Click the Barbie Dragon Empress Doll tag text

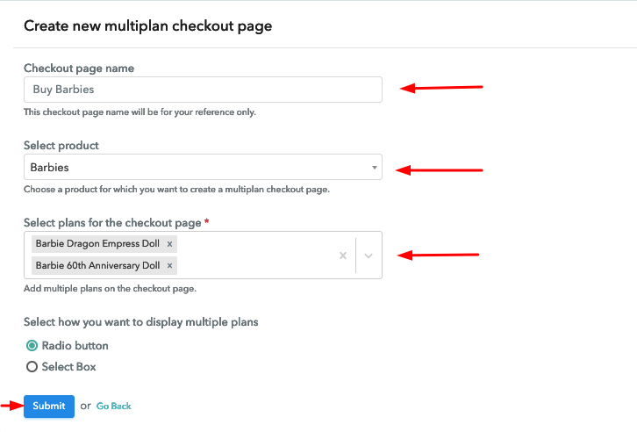[97, 243]
